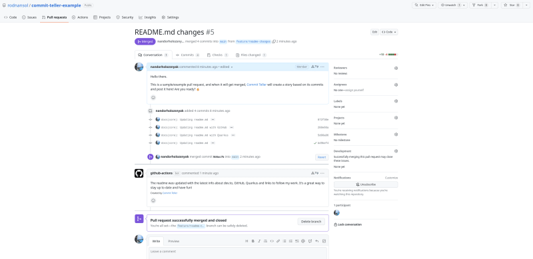Open saved replies from the comment toolbar

coord(317,241)
